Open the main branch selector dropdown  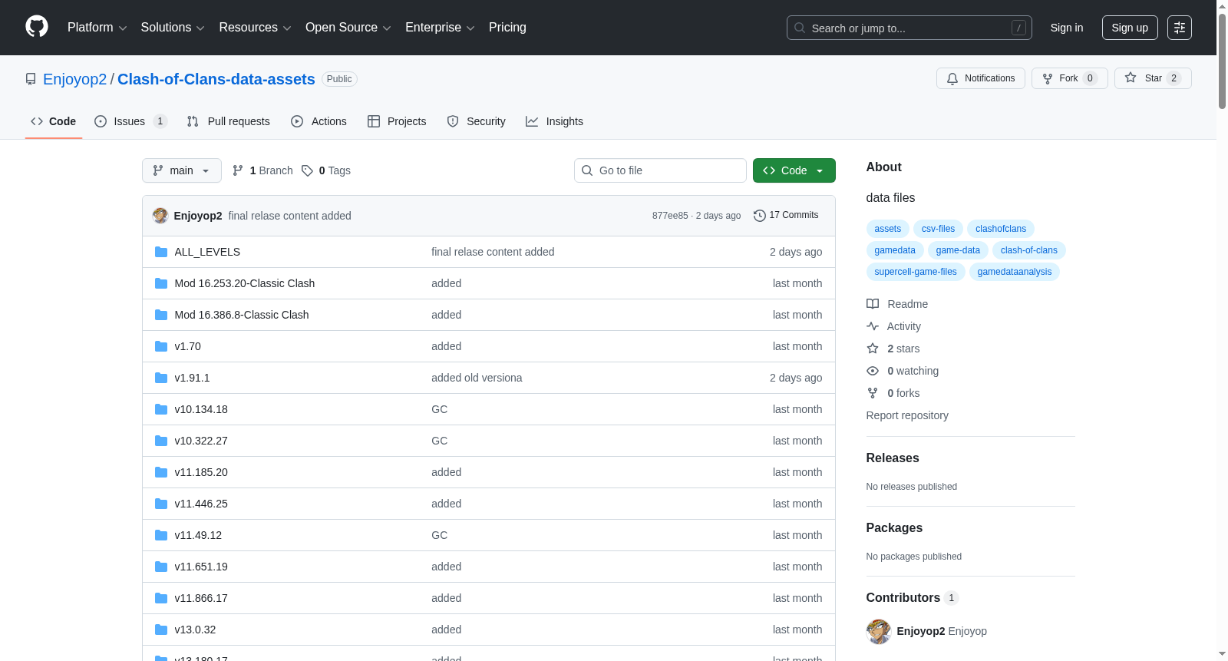coord(182,170)
